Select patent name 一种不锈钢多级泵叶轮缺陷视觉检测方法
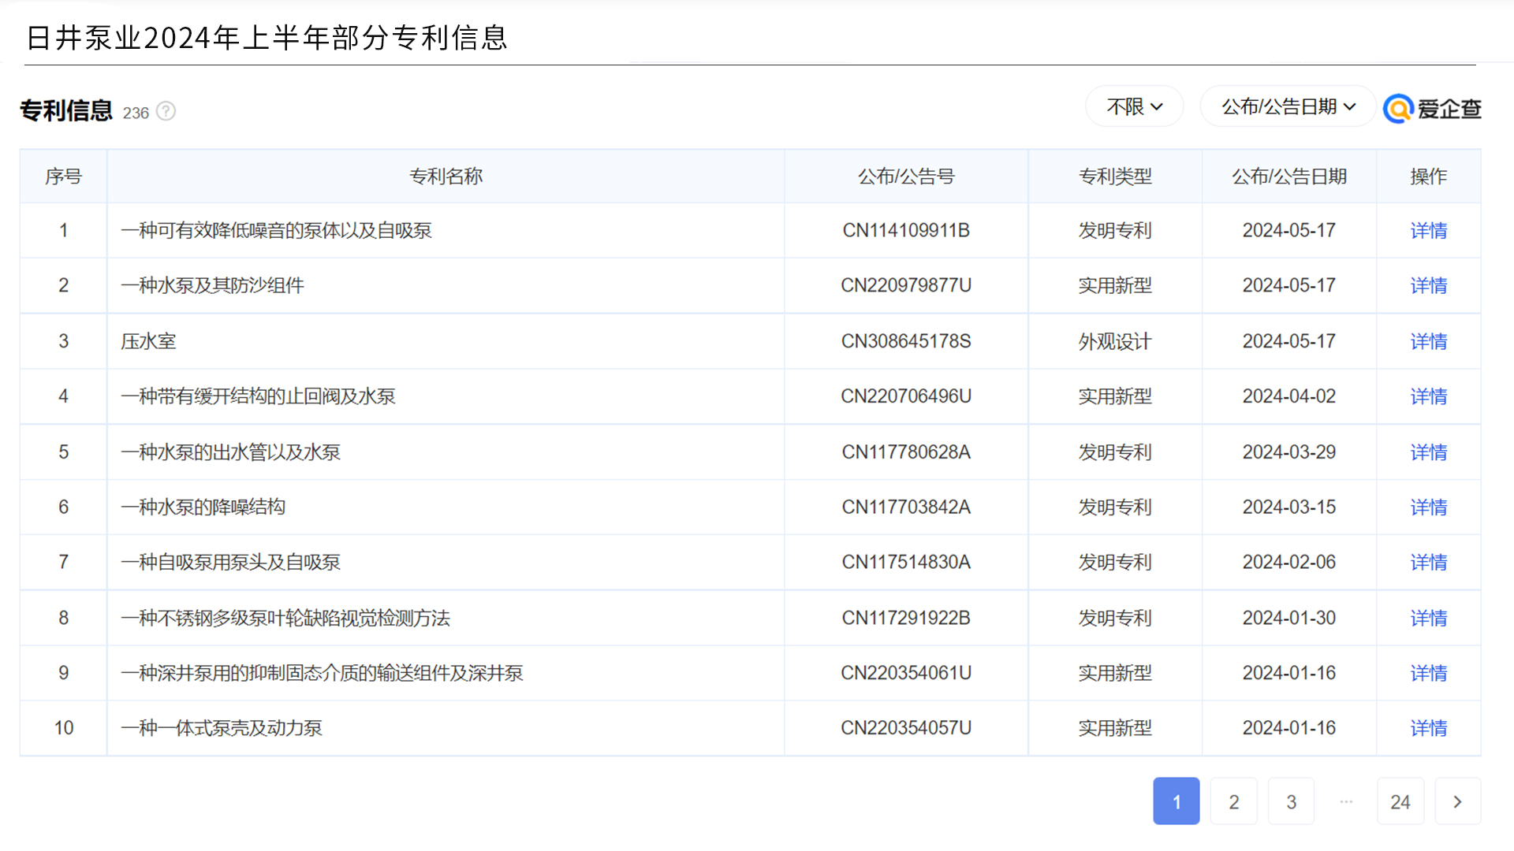Viewport: 1514px width, 851px height. point(285,619)
